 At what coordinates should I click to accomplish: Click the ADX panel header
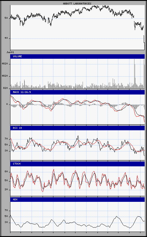[78, 199]
